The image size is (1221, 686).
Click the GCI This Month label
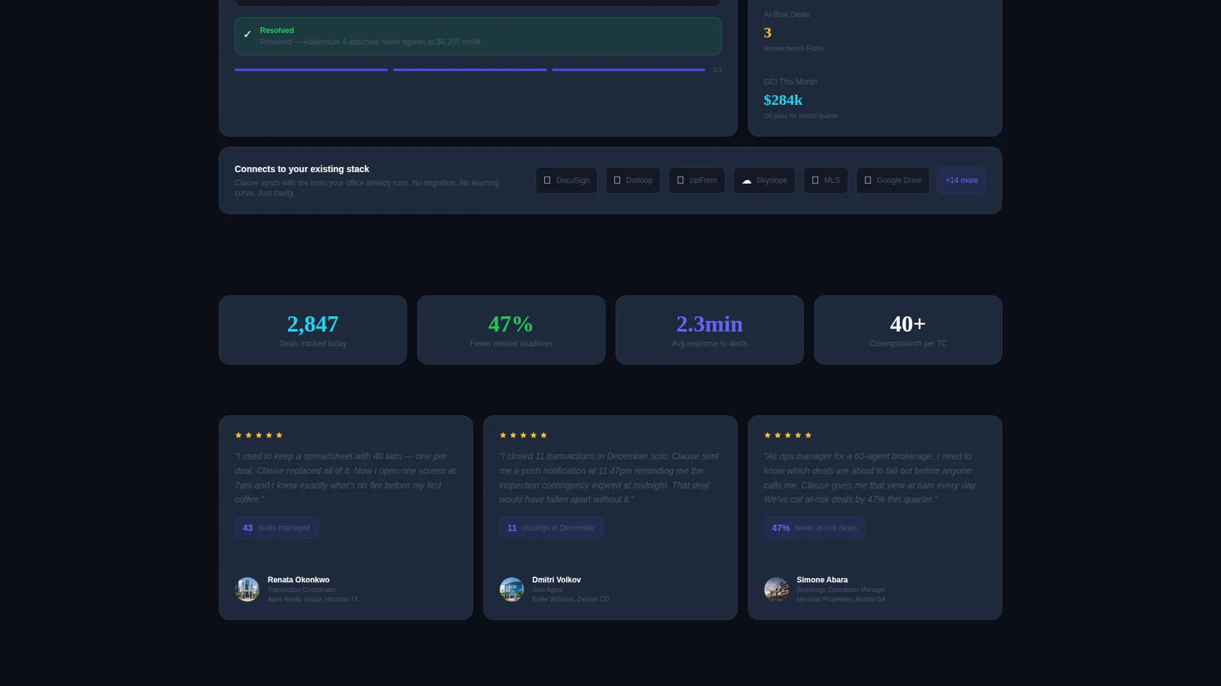pyautogui.click(x=790, y=82)
